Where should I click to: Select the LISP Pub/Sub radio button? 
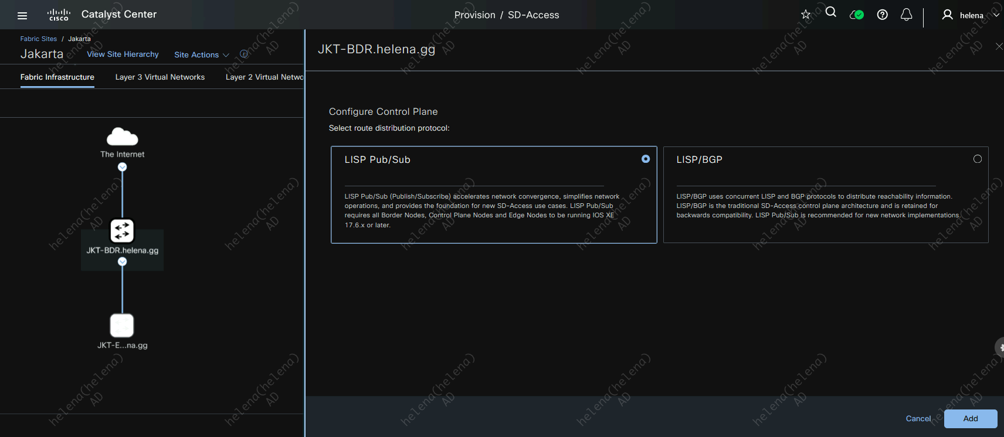(x=646, y=159)
